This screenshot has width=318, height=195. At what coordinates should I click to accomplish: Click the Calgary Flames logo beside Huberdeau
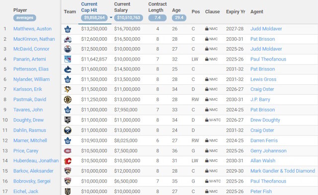pyautogui.click(x=68, y=161)
